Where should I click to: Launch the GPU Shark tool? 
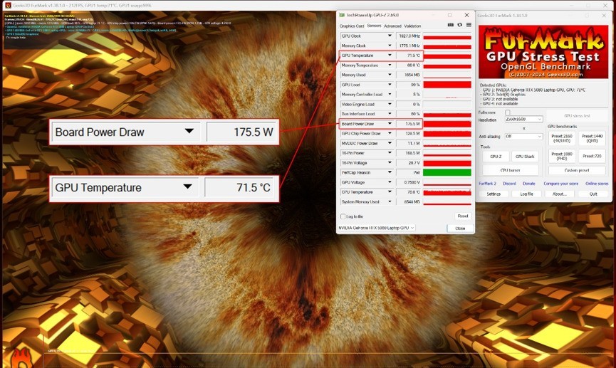pyautogui.click(x=525, y=157)
